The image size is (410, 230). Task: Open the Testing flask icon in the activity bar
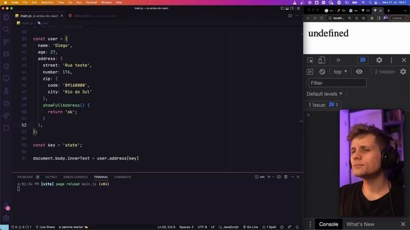[x=6, y=91]
